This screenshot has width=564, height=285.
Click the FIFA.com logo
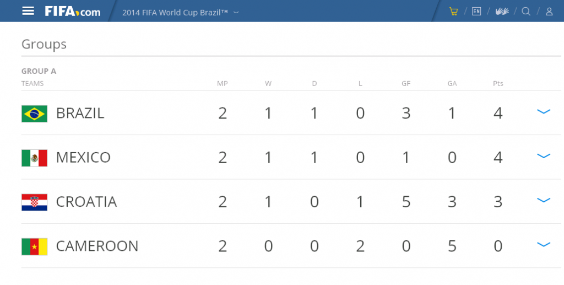click(x=73, y=12)
